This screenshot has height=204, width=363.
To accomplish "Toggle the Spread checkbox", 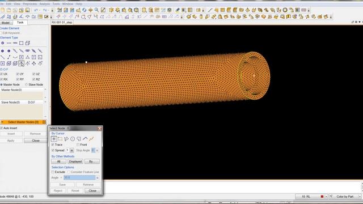I will [53, 150].
